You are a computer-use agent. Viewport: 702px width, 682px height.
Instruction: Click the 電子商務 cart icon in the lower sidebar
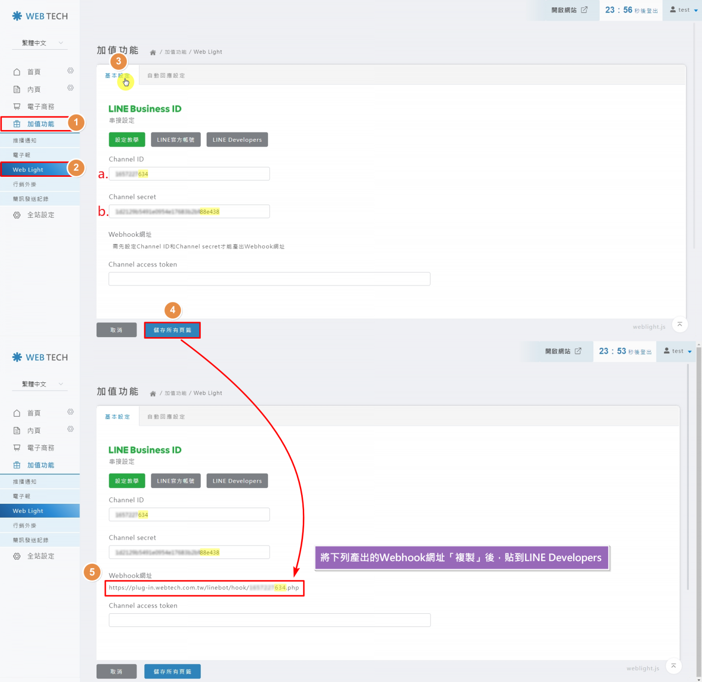(17, 448)
